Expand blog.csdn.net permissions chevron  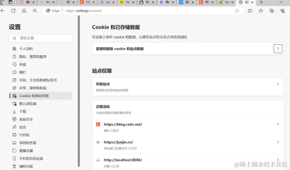[x=278, y=124]
